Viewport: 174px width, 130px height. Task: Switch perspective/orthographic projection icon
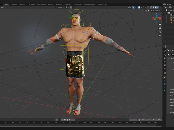pos(160,36)
